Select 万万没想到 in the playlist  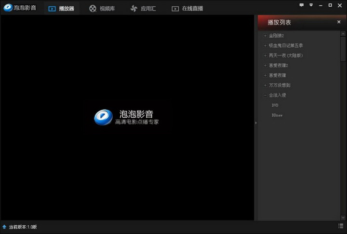click(280, 85)
